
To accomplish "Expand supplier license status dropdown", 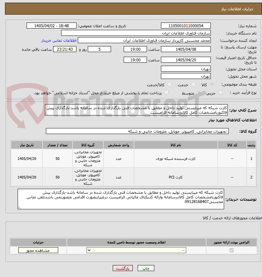I will tap(136, 250).
